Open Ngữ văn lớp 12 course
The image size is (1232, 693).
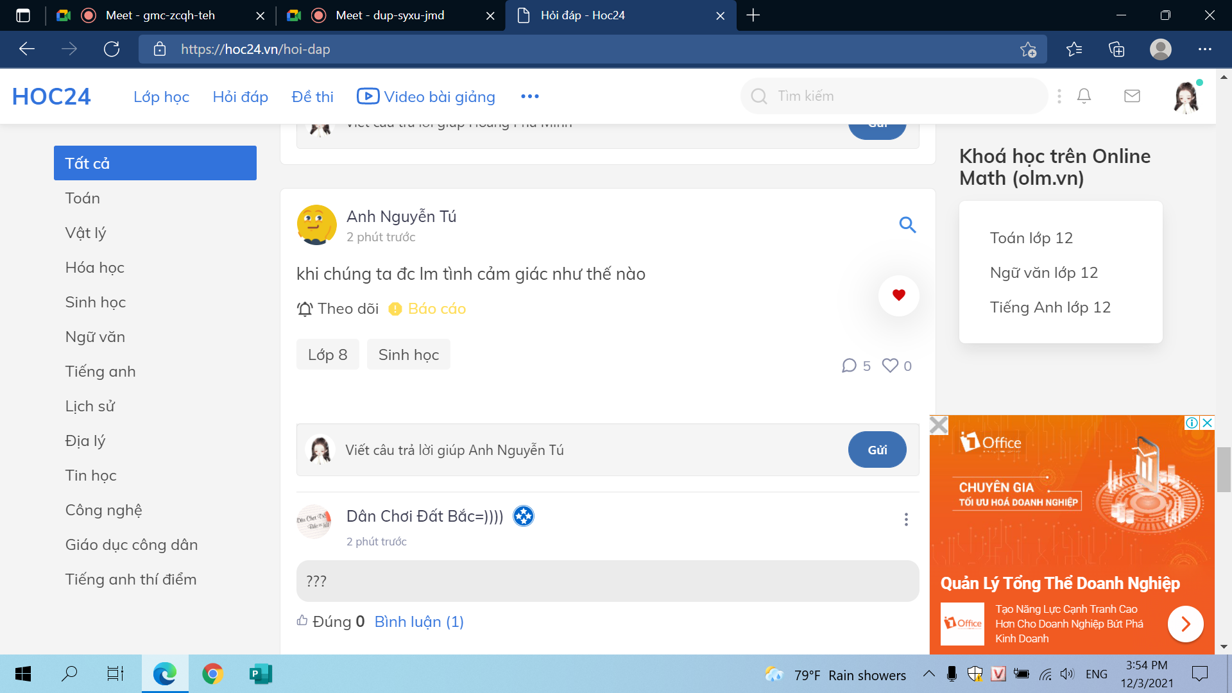(x=1044, y=273)
